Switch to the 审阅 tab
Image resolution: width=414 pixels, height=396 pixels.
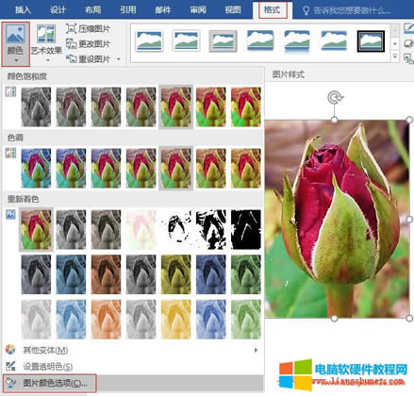click(198, 9)
